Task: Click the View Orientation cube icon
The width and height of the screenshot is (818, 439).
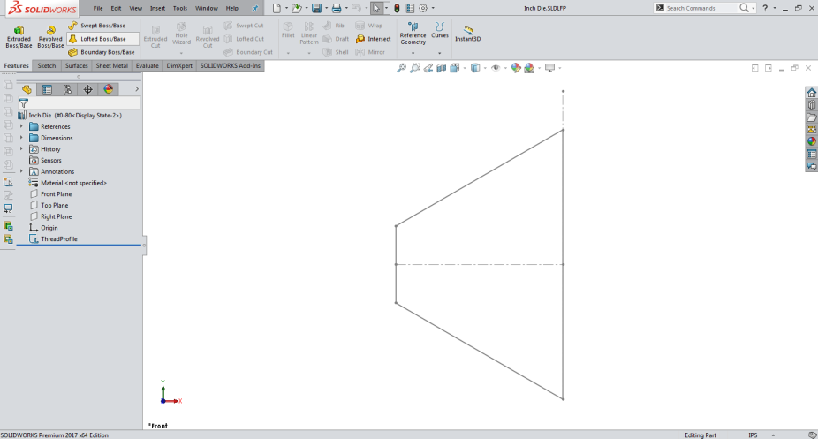Action: 454,68
